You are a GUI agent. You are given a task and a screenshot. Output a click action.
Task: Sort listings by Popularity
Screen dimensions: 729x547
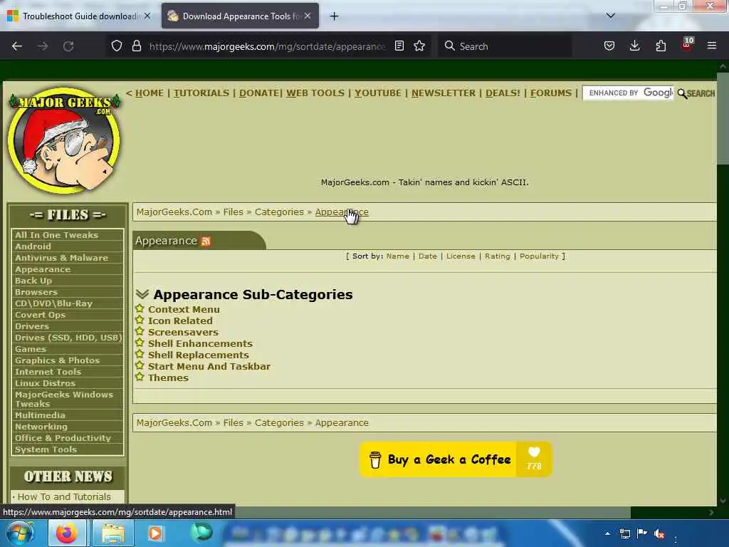[539, 256]
